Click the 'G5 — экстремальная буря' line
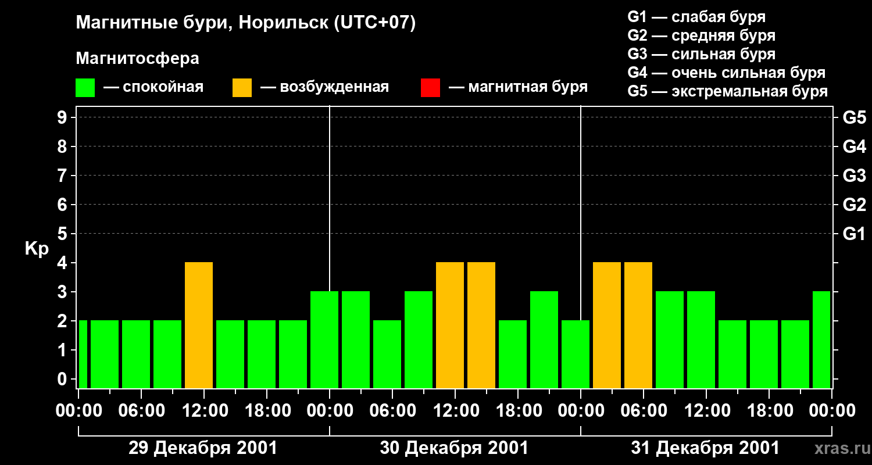 coord(728,91)
